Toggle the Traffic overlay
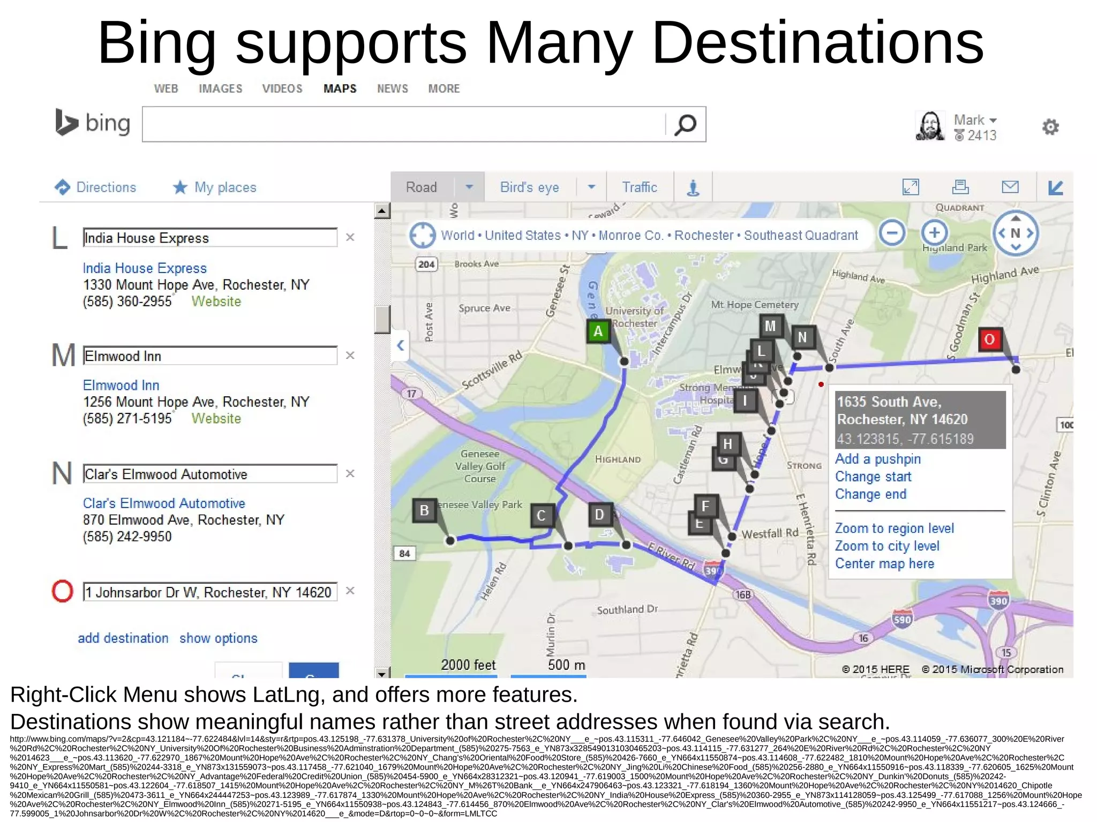Image resolution: width=1097 pixels, height=822 pixels. pos(640,187)
